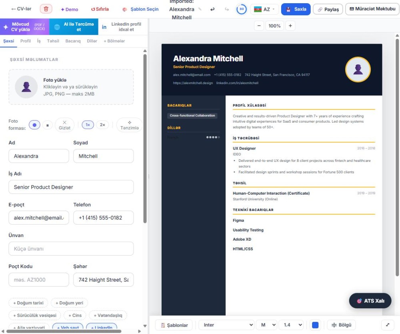The image size is (400, 334).
Task: Select the Dillər tab
Action: coord(92,41)
